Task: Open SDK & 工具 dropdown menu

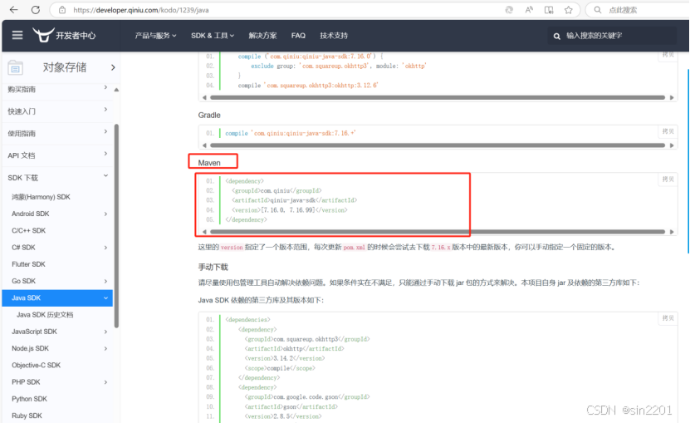Action: [213, 36]
